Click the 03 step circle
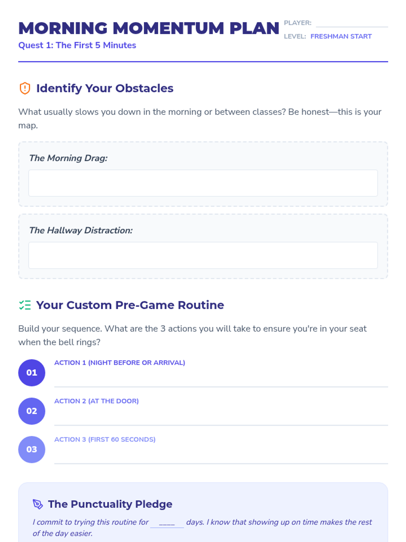The width and height of the screenshot is (406, 542). [x=32, y=449]
